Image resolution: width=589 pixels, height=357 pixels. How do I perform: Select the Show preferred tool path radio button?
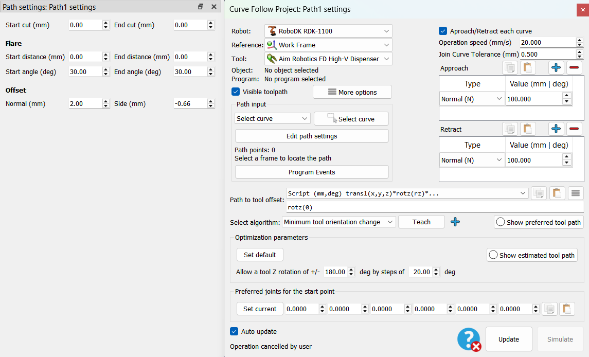click(497, 222)
